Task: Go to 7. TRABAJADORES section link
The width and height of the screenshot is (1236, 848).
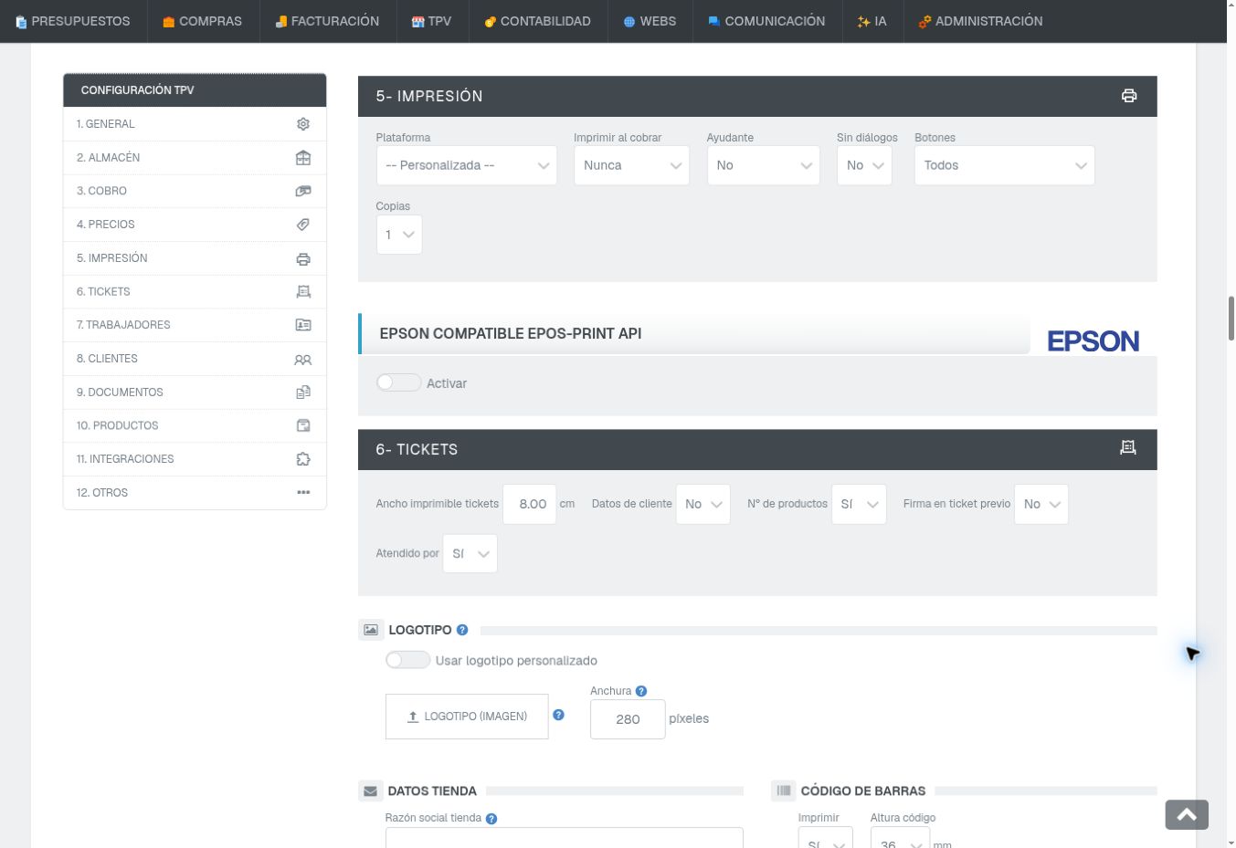Action: (x=195, y=325)
